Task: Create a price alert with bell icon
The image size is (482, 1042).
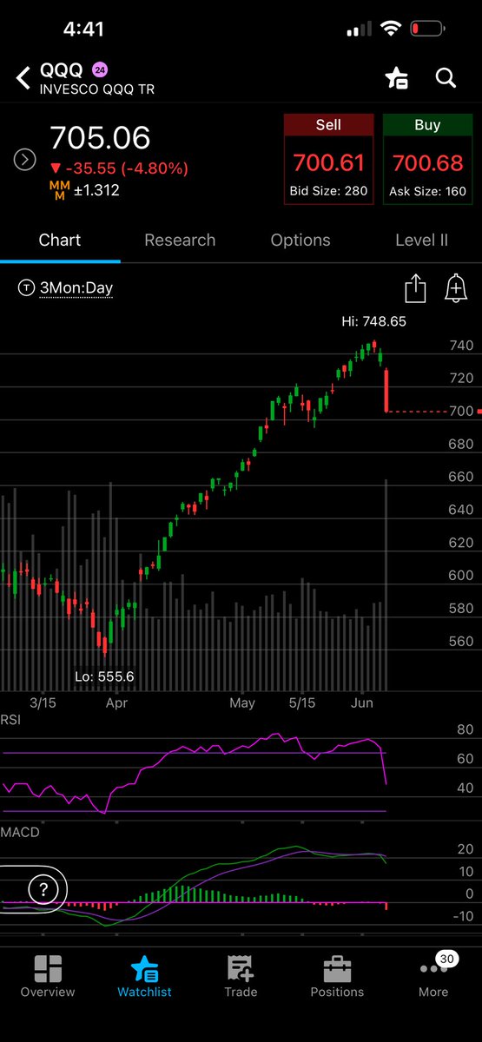Action: pyautogui.click(x=456, y=288)
